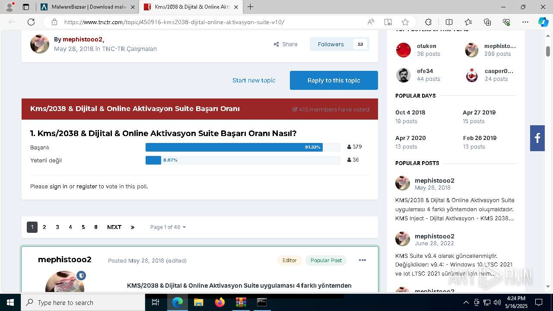Open the Collections icon
This screenshot has width=553, height=311.
coord(487,22)
